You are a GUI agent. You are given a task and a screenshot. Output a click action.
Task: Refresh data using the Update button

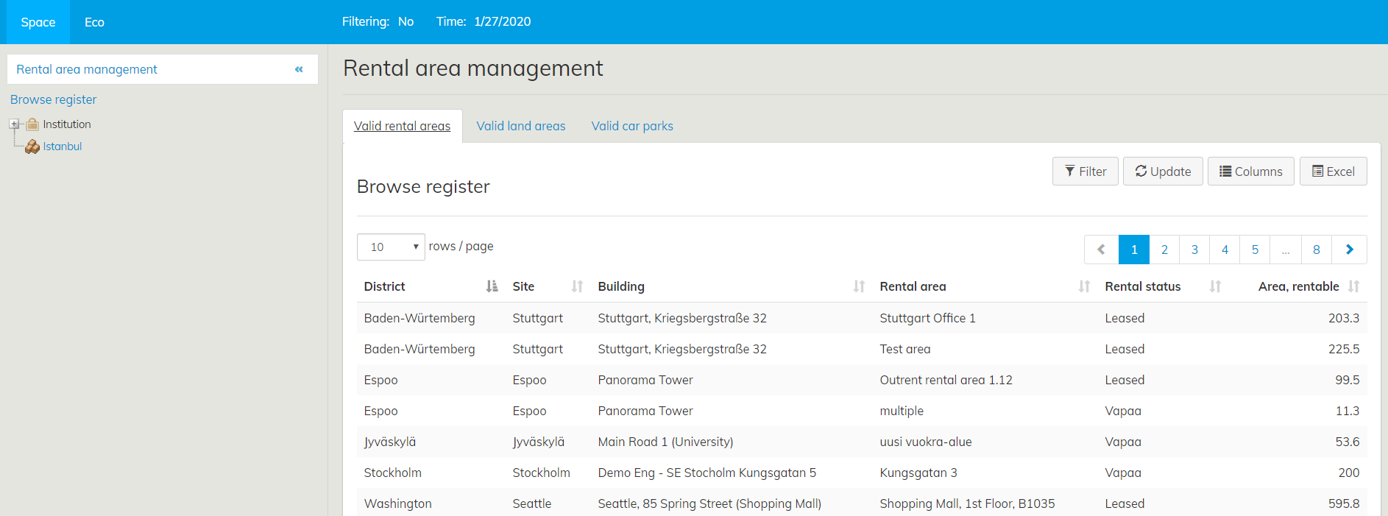click(x=1163, y=172)
